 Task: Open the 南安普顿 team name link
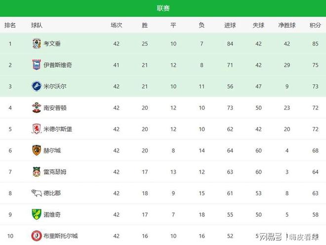coord(55,107)
